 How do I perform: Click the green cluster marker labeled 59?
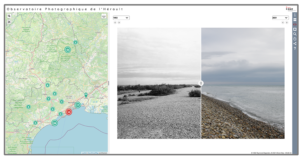(x=55, y=123)
